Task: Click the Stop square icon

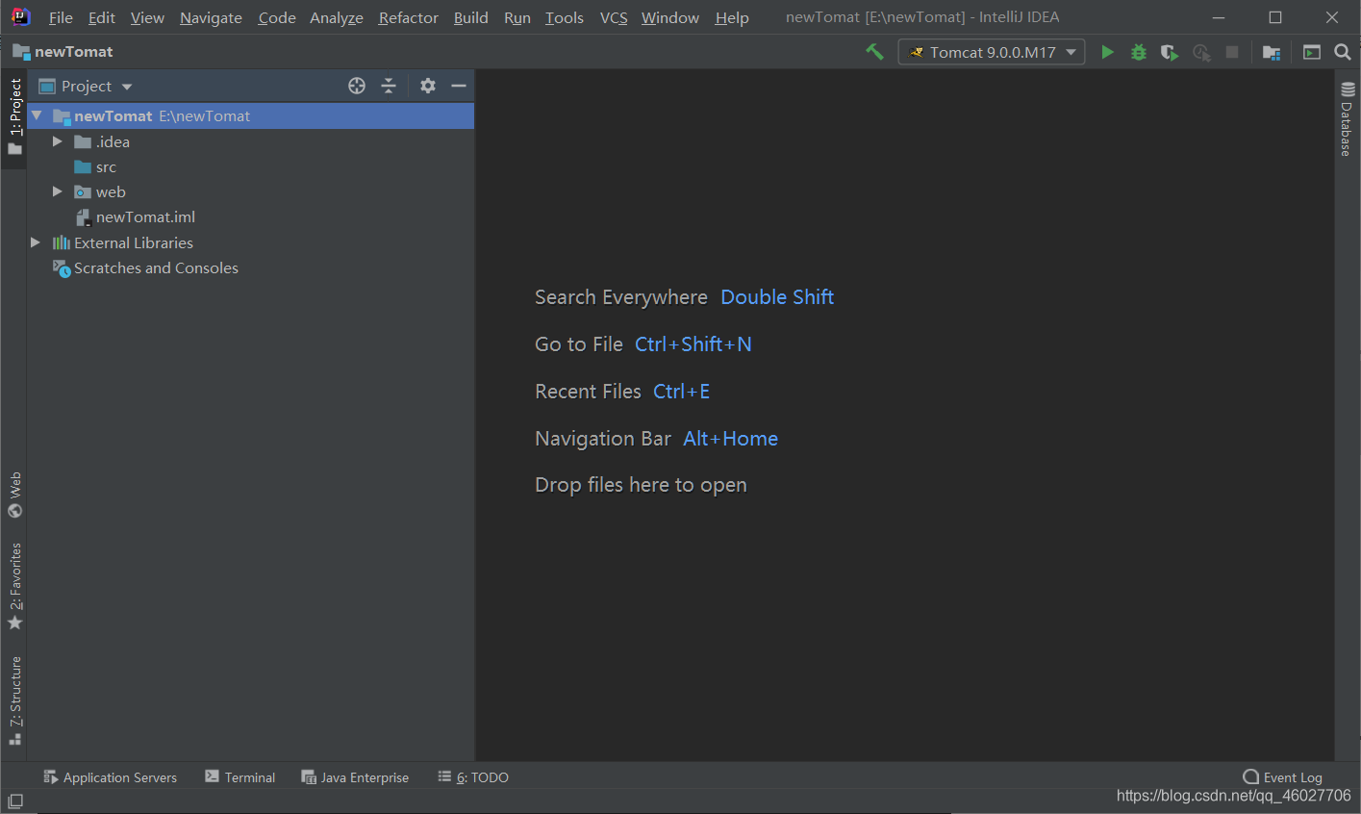Action: tap(1232, 52)
